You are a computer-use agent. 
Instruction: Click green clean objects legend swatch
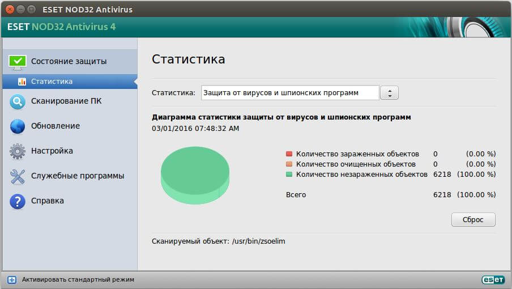[289, 175]
